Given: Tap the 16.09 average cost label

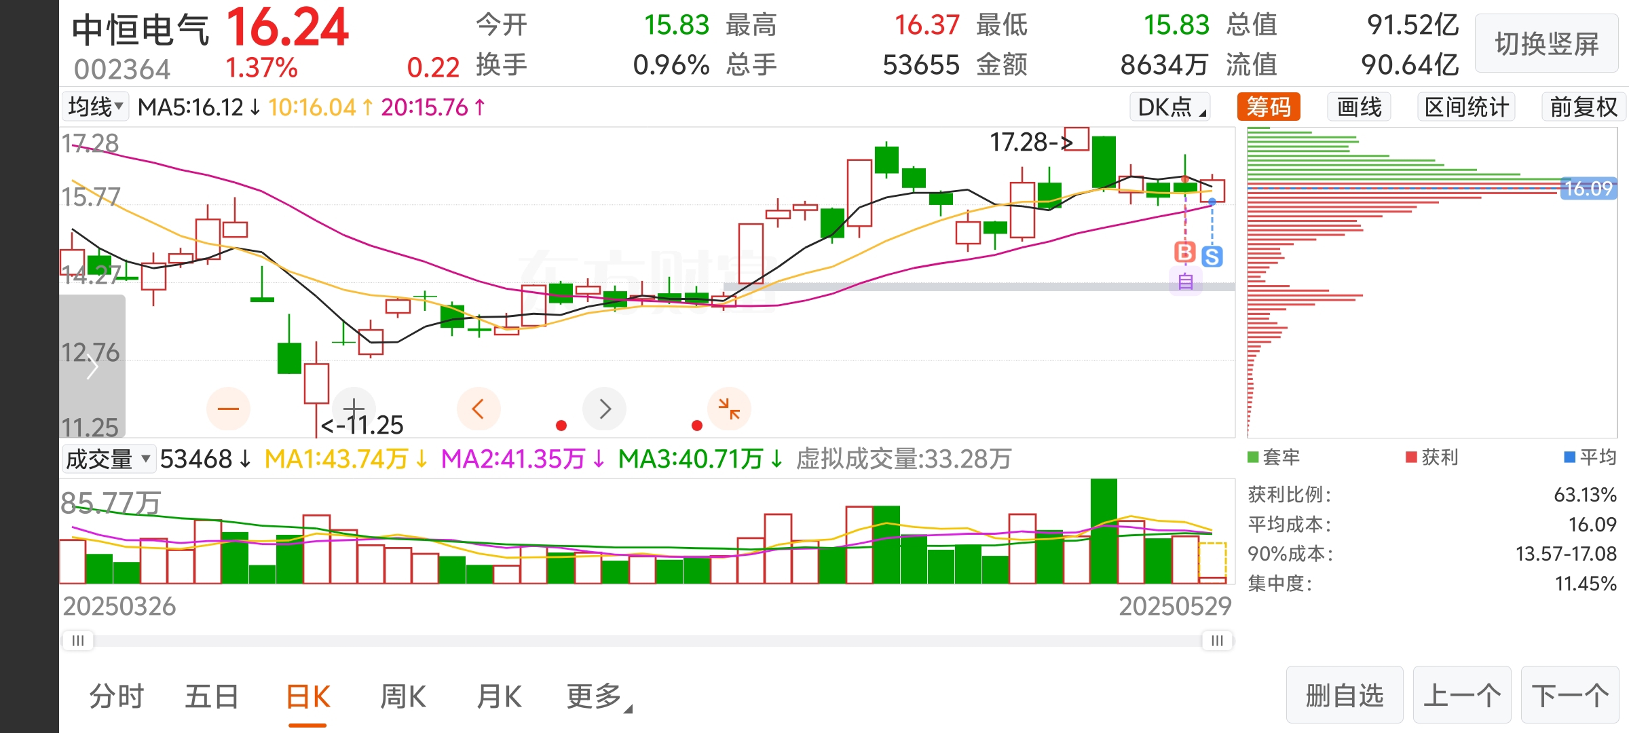Looking at the screenshot, I should (1588, 189).
